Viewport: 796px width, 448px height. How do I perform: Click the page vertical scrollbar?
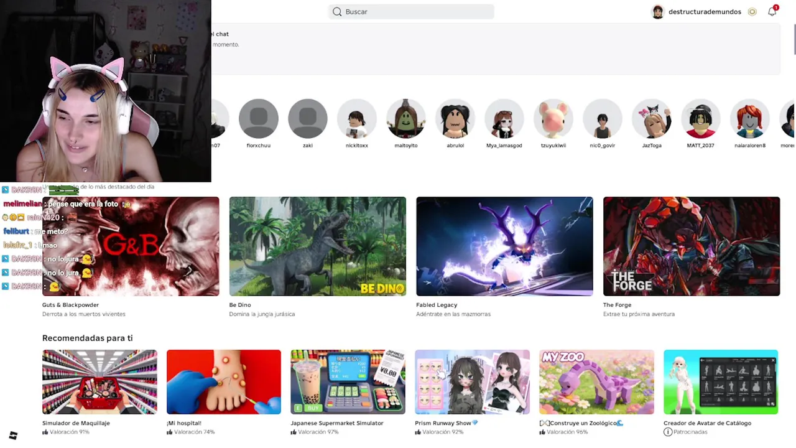click(x=794, y=39)
